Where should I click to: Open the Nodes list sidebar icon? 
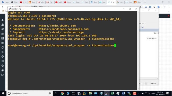coord(2,25)
